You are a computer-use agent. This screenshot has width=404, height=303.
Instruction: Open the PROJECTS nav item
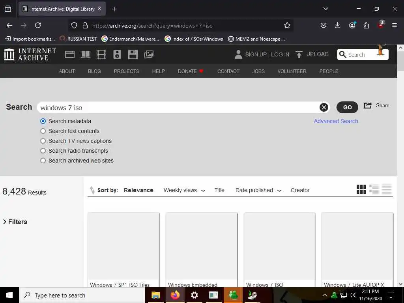127,71
